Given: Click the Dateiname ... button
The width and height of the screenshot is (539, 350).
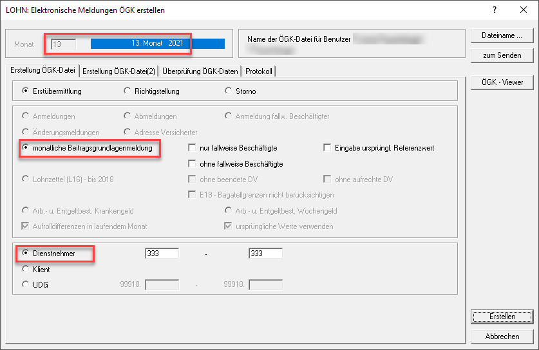Looking at the screenshot, I should click(502, 35).
